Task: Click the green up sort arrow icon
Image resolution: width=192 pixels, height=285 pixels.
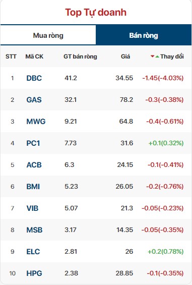Action: point(157,56)
